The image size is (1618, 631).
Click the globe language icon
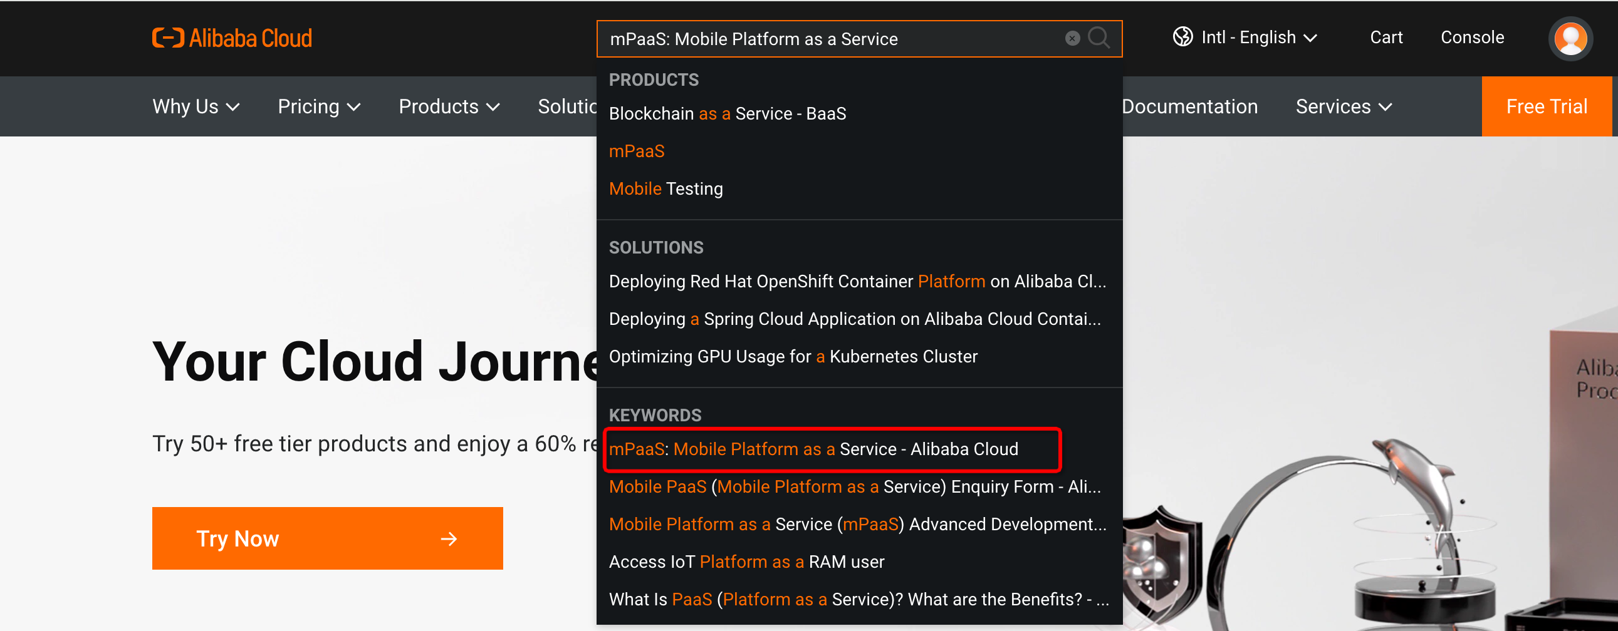pos(1182,37)
